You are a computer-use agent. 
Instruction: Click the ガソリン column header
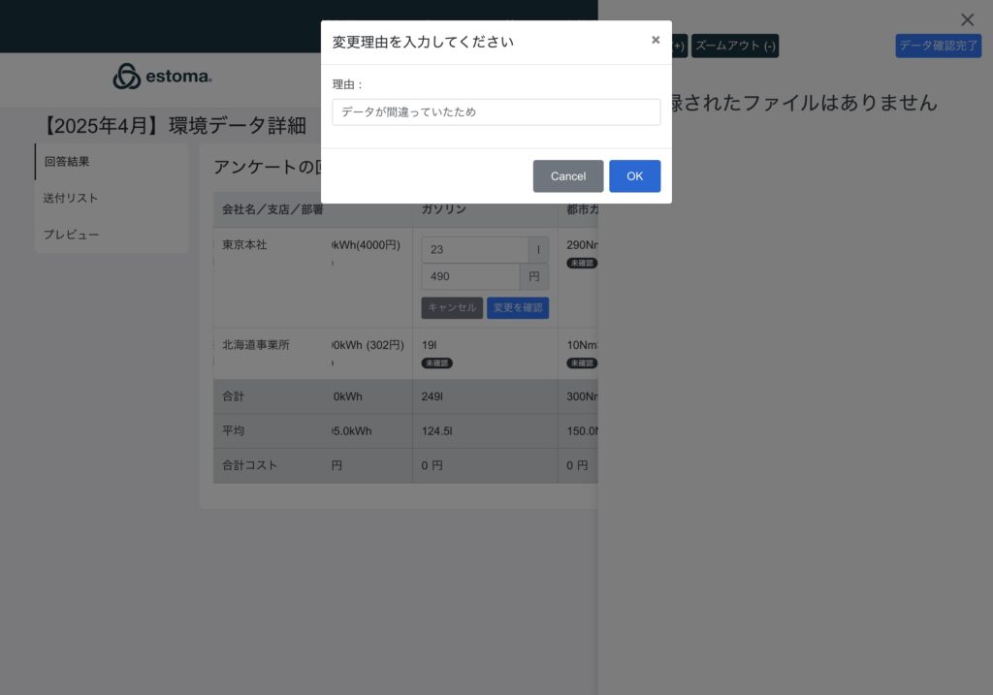coord(443,209)
